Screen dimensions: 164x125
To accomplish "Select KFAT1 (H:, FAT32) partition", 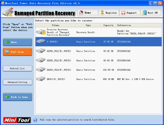I will click(98, 79).
